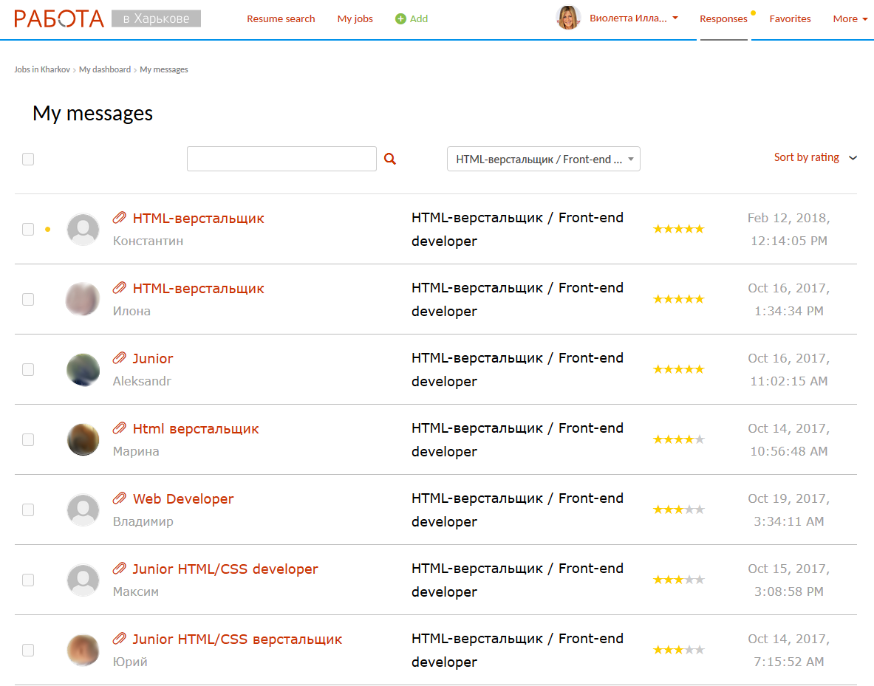Click the green plus Add icon

pos(400,19)
